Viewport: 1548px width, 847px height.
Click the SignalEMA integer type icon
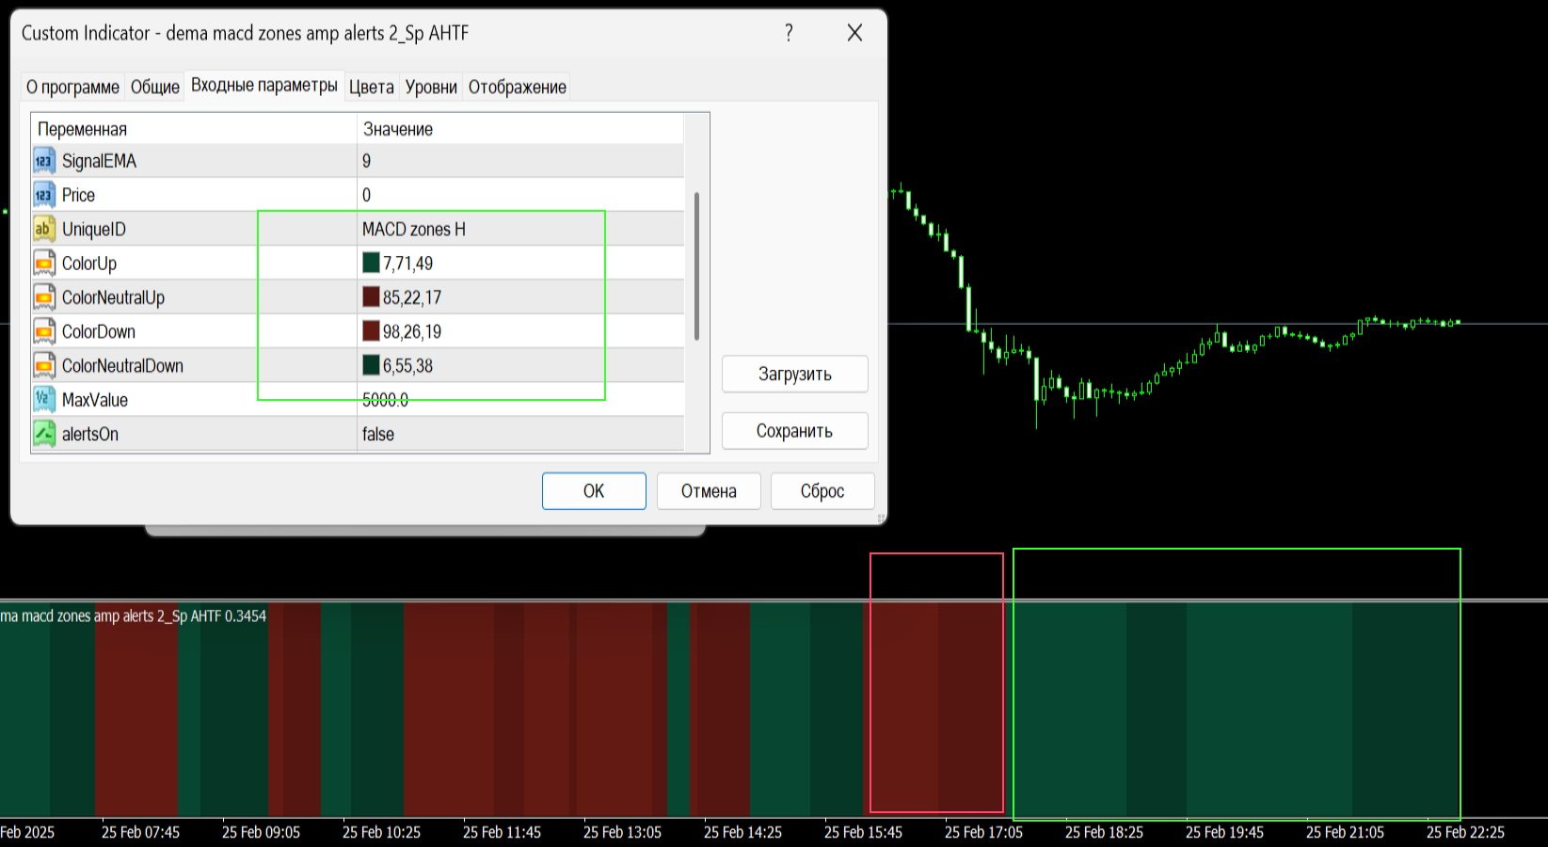coord(44,161)
